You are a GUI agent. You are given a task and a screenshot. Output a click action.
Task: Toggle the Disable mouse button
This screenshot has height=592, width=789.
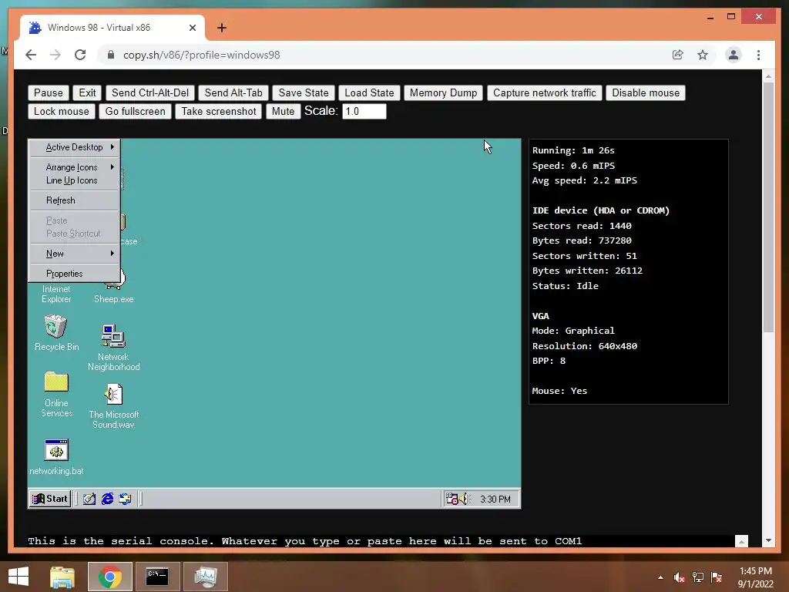point(646,92)
